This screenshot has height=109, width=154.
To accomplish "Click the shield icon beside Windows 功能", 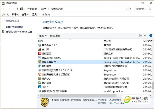I will (x=3, y=32).
